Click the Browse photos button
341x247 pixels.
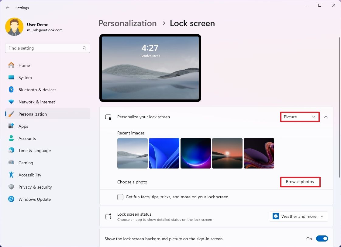tap(300, 182)
